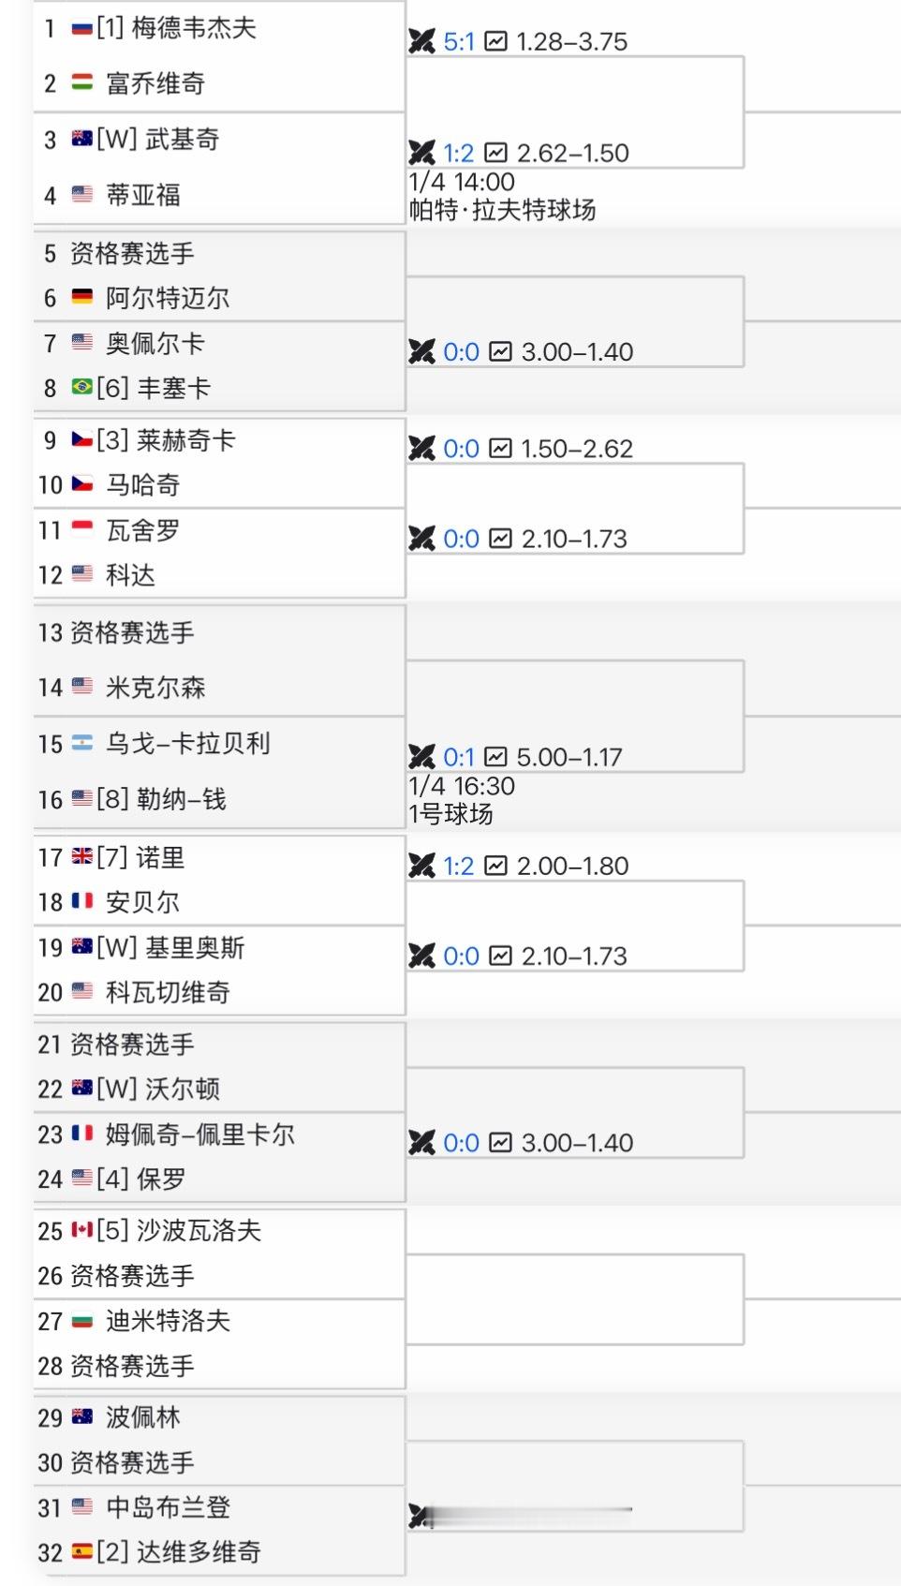Open the odds chart icon for the 保罗 match
Viewport: 901px width, 1586px height.
pyautogui.click(x=498, y=1143)
